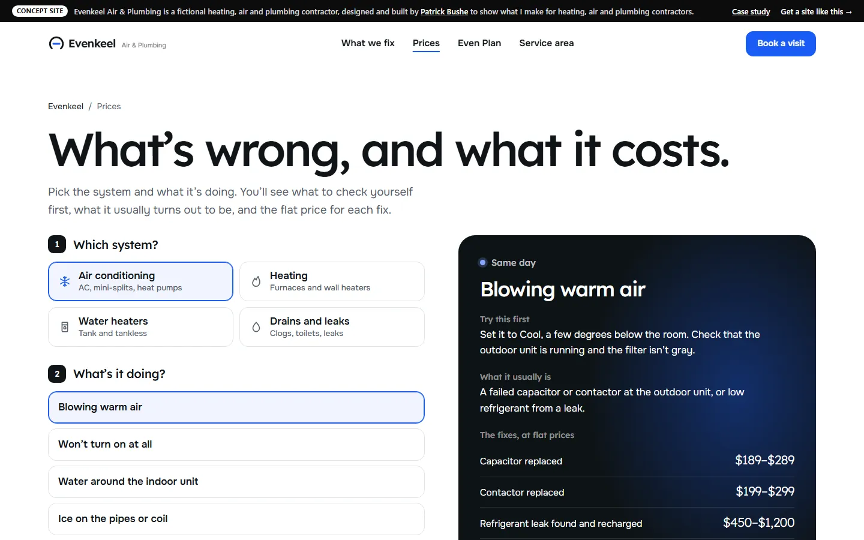Choose the Heating system option
Image resolution: width=864 pixels, height=540 pixels.
(332, 281)
